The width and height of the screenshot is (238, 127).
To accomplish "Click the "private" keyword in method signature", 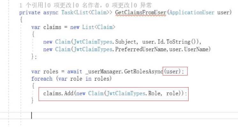I will pos(30,12).
